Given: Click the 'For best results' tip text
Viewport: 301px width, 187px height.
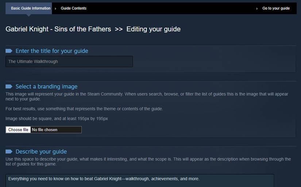Looking at the screenshot, I should pos(84,109).
